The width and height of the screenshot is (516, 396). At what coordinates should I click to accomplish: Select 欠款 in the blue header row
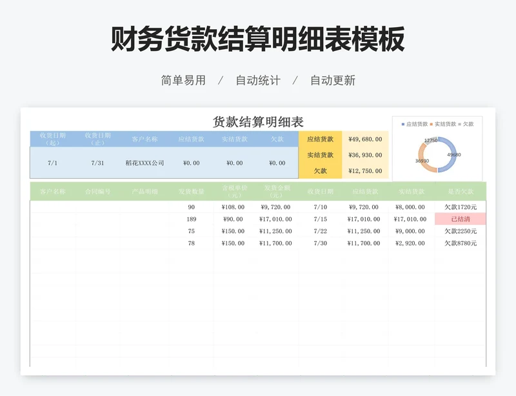(277, 139)
